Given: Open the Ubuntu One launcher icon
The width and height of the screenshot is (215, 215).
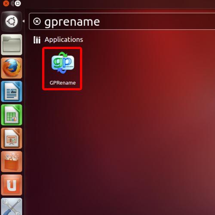Looking at the screenshot, I should point(12,185).
